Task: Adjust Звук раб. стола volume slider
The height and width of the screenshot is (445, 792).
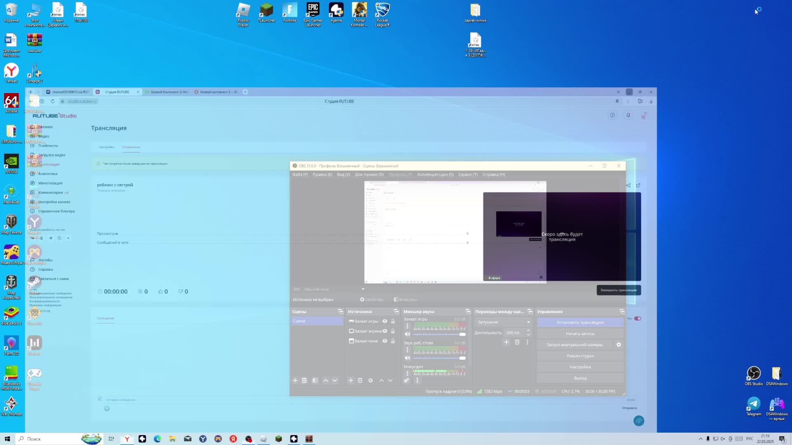Action: click(x=462, y=358)
